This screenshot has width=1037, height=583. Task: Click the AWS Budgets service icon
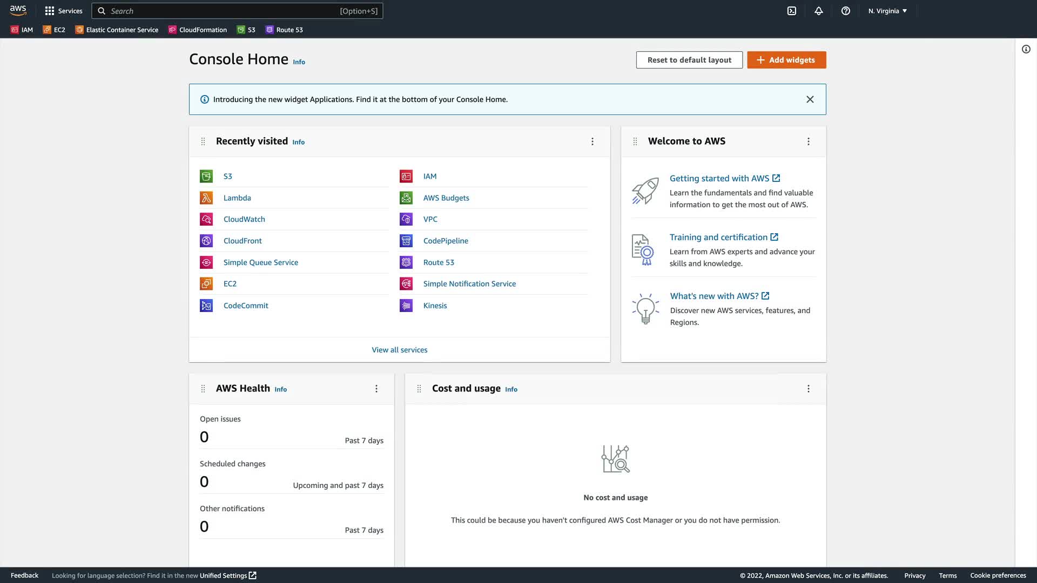406,198
